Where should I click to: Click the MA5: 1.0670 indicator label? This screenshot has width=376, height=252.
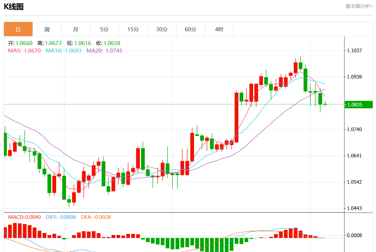tap(24, 51)
